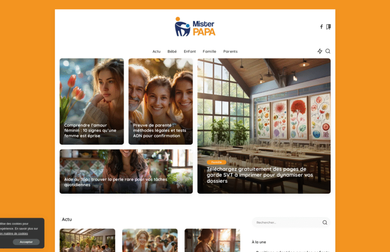Viewport: 390px width, 252px height.
Task: Open the Facebook page icon
Action: click(321, 27)
